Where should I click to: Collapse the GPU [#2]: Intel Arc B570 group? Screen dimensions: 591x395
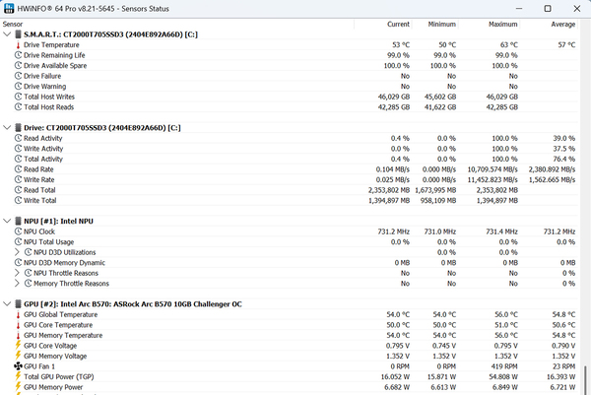point(7,303)
